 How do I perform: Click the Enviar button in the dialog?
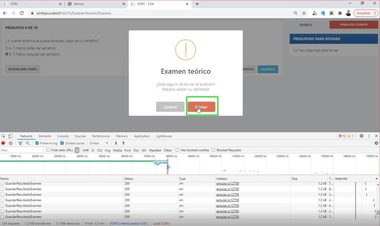[201, 106]
